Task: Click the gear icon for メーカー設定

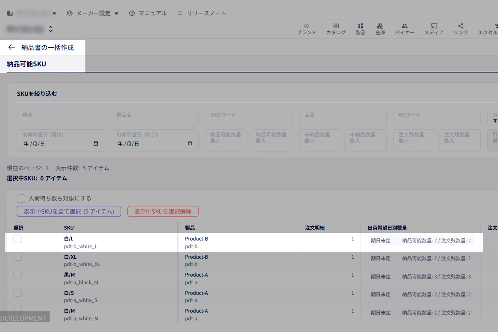Action: pyautogui.click(x=69, y=13)
